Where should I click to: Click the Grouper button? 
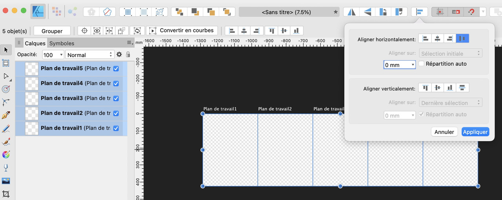[x=52, y=31]
